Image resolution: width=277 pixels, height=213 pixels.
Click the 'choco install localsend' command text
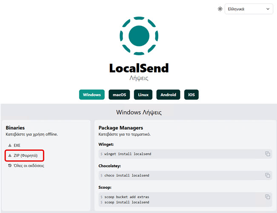click(127, 176)
